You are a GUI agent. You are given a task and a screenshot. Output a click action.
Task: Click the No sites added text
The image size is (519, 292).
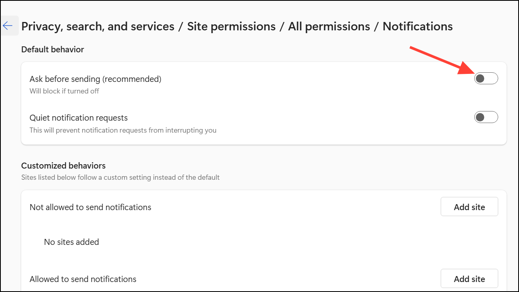click(72, 242)
